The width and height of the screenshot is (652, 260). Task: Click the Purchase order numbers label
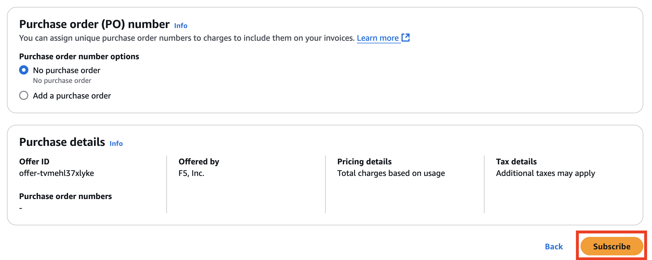coord(65,196)
